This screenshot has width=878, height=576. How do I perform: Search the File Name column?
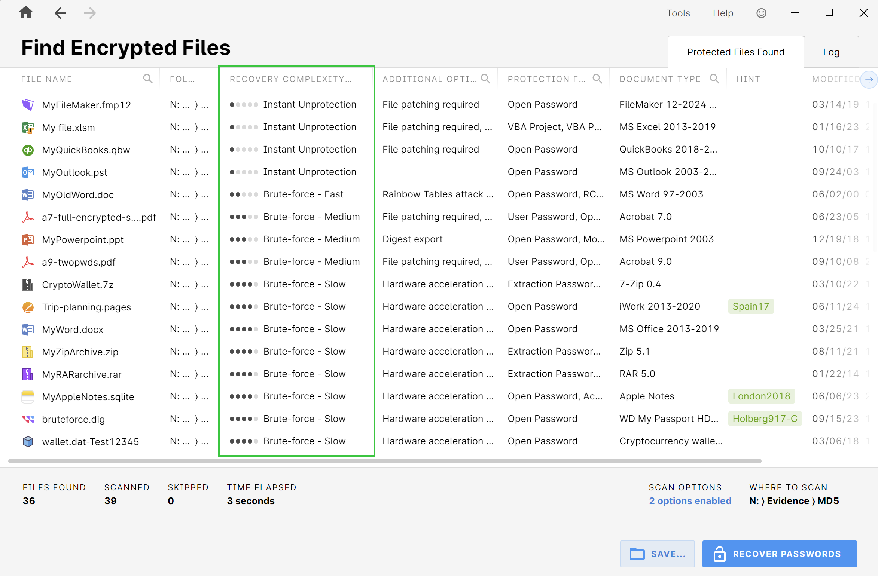click(x=148, y=79)
